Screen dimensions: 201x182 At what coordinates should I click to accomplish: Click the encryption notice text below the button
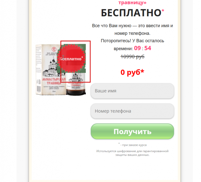(x=133, y=153)
